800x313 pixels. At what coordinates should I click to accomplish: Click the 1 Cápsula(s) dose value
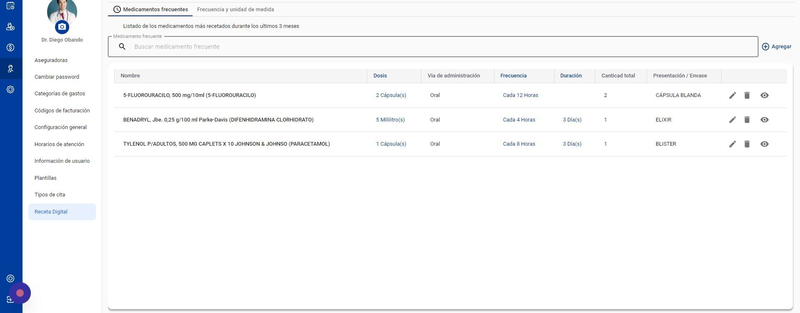[x=391, y=144]
